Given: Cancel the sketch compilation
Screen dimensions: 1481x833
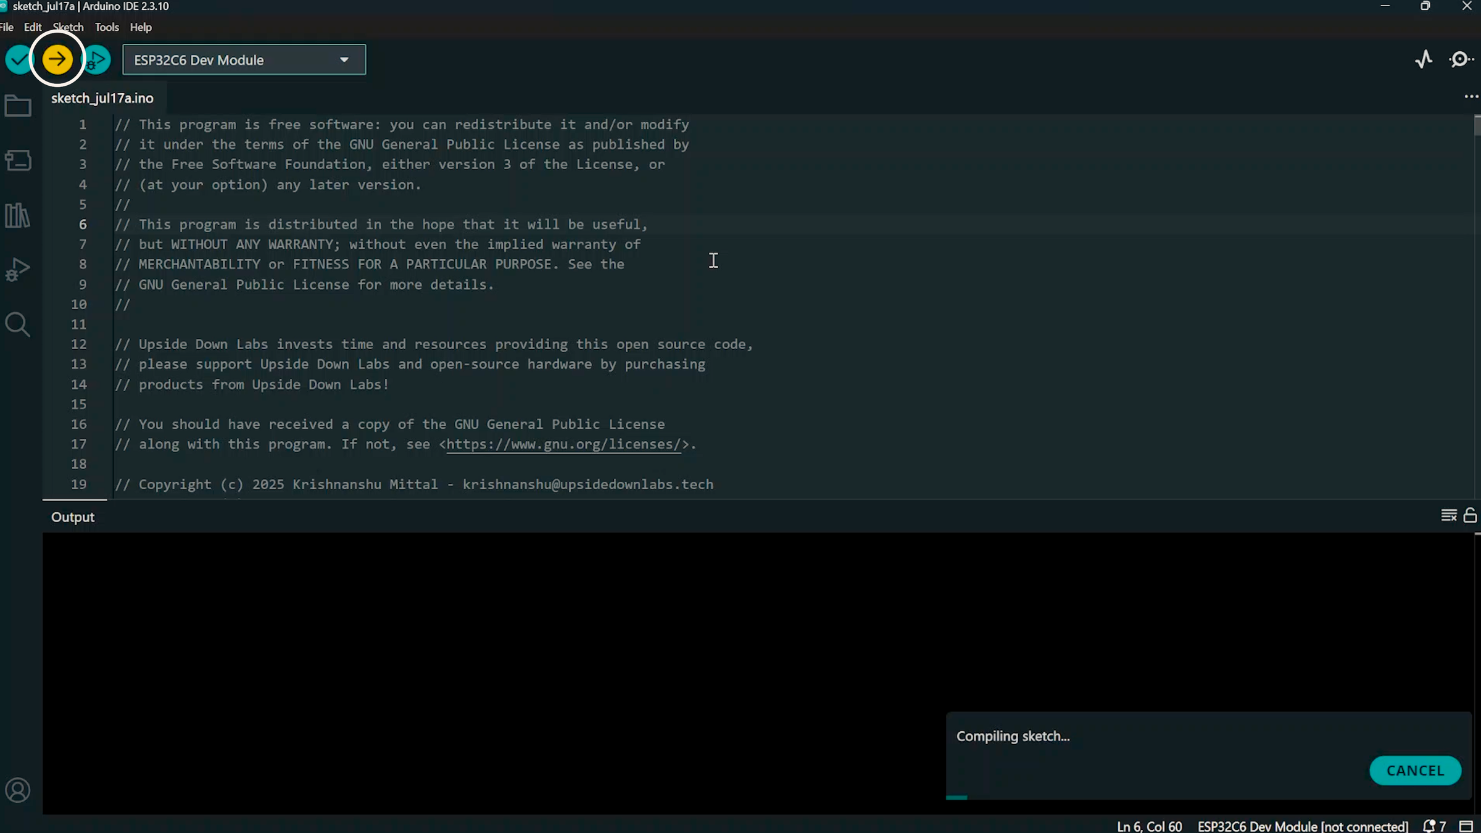Looking at the screenshot, I should coord(1416,771).
